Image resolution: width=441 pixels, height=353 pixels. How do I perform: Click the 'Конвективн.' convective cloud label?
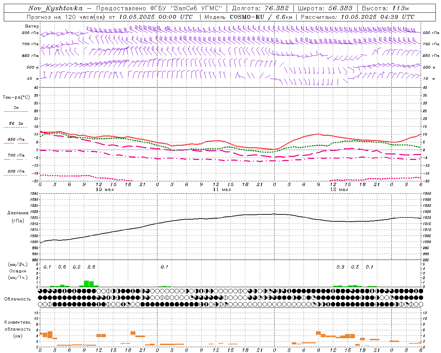(x=18, y=322)
